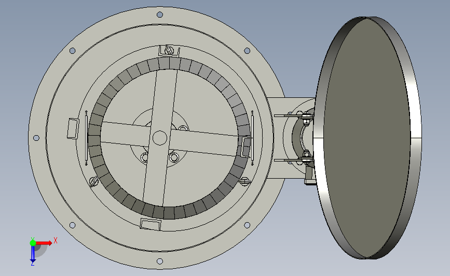Select the right arm of horizontal spoke bar
This screenshot has width=450, height=276.
[x=204, y=142]
